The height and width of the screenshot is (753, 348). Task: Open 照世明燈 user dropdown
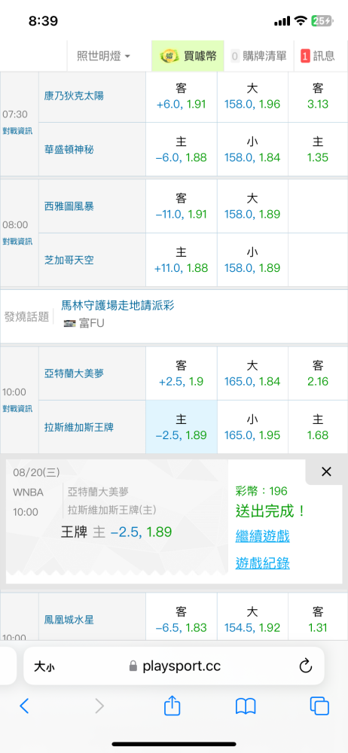103,56
